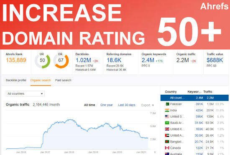Image resolution: width=230 pixels, height=155 pixels.
Task: Click the United Arab Emirates flag icon
Action: tap(167, 135)
